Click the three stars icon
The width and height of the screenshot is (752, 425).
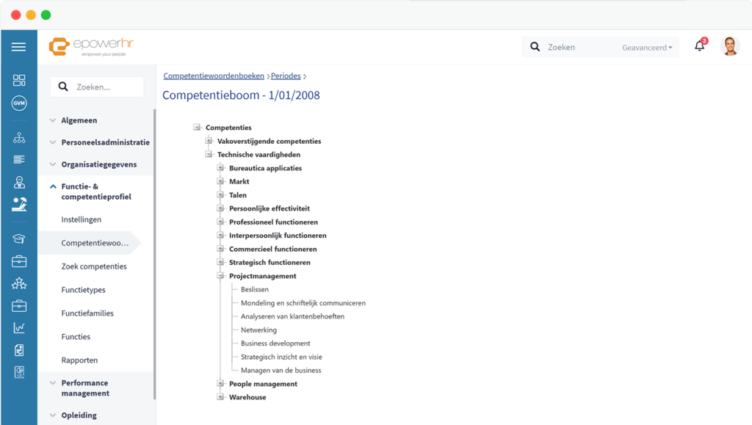point(18,283)
